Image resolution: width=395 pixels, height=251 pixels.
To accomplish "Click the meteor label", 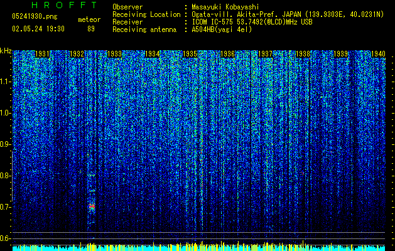I will click(x=89, y=19).
